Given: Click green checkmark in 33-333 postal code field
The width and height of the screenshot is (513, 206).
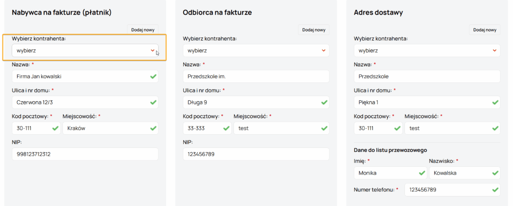Looking at the screenshot, I should [x=226, y=128].
